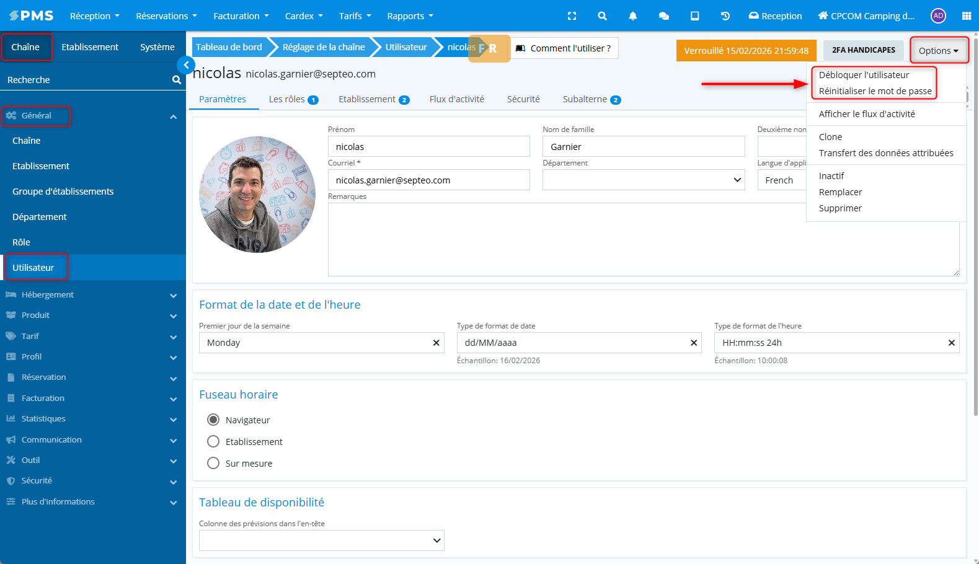Choose the Sur mesure time zone option
979x564 pixels.
pos(213,464)
